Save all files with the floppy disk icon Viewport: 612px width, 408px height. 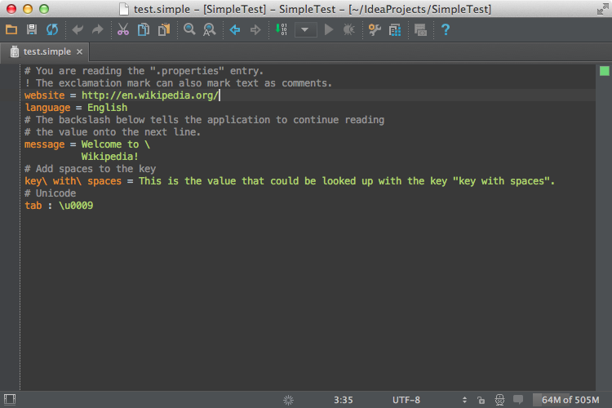tap(32, 30)
